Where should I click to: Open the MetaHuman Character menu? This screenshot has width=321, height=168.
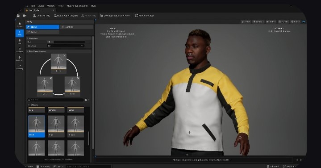click(77, 6)
